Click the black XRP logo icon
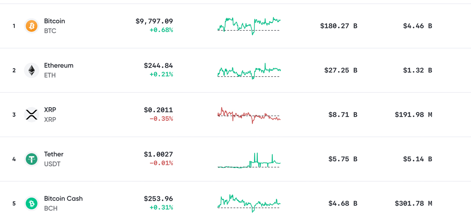Screen dimensions: 471x221 tap(31, 115)
